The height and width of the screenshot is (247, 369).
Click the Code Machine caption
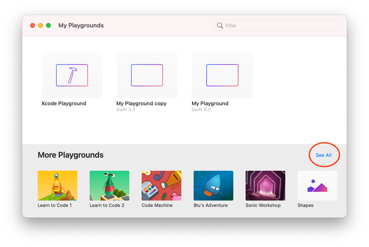tap(157, 205)
